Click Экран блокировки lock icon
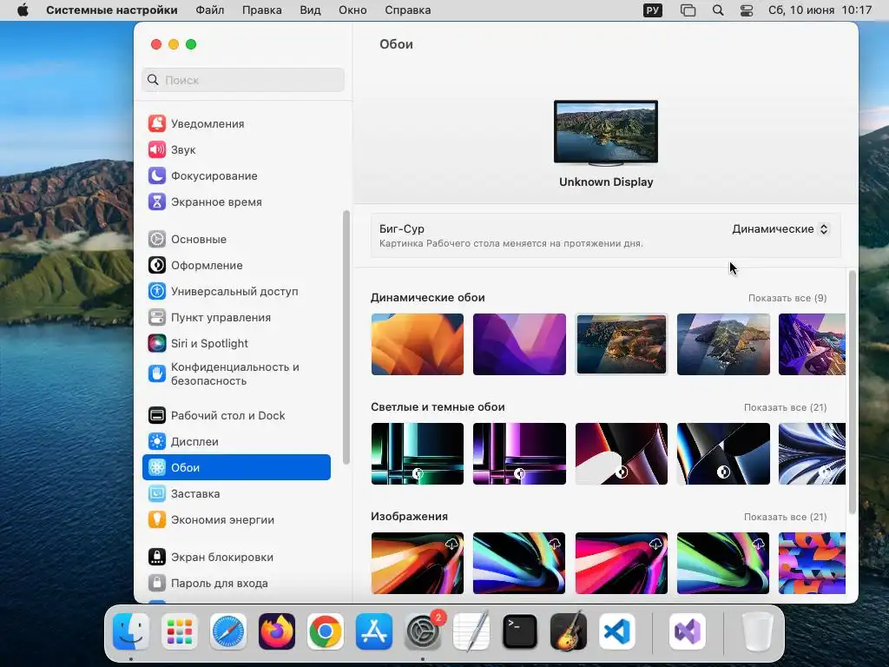 157,558
